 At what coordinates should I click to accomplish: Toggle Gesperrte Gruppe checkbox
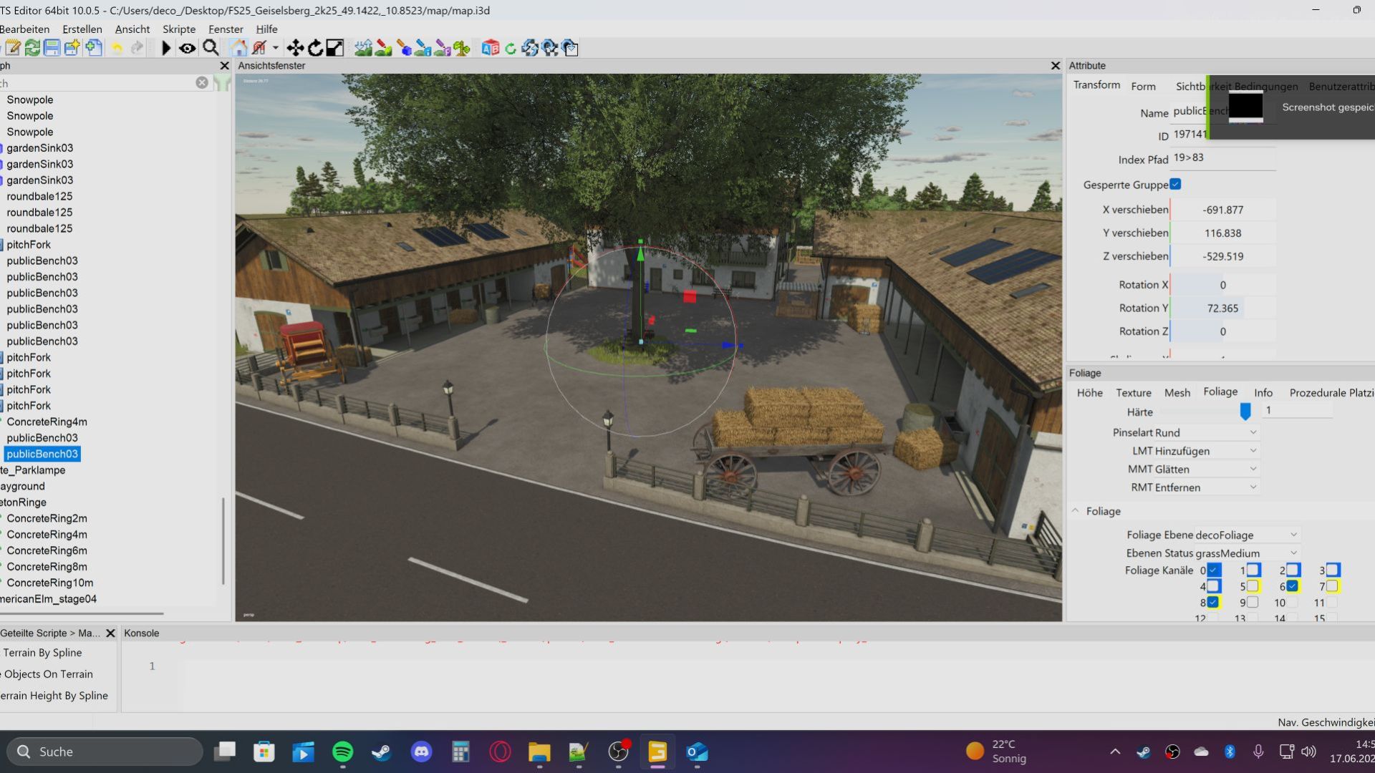(x=1175, y=184)
